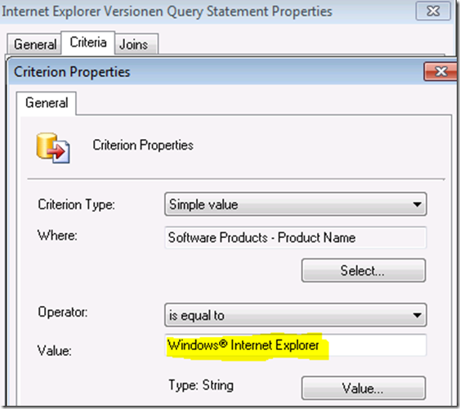Screen dimensions: 460x409
Task: Open the Criterion Type dropdown arrow
Action: point(417,204)
